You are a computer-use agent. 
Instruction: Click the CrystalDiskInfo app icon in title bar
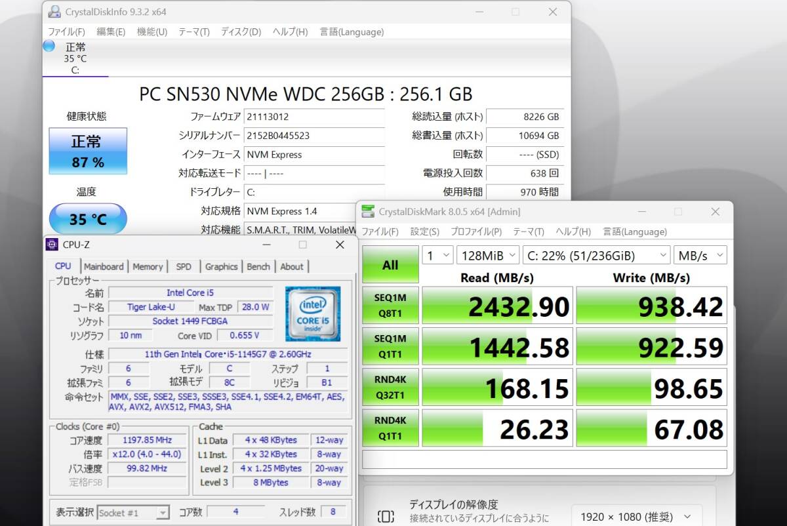click(55, 12)
